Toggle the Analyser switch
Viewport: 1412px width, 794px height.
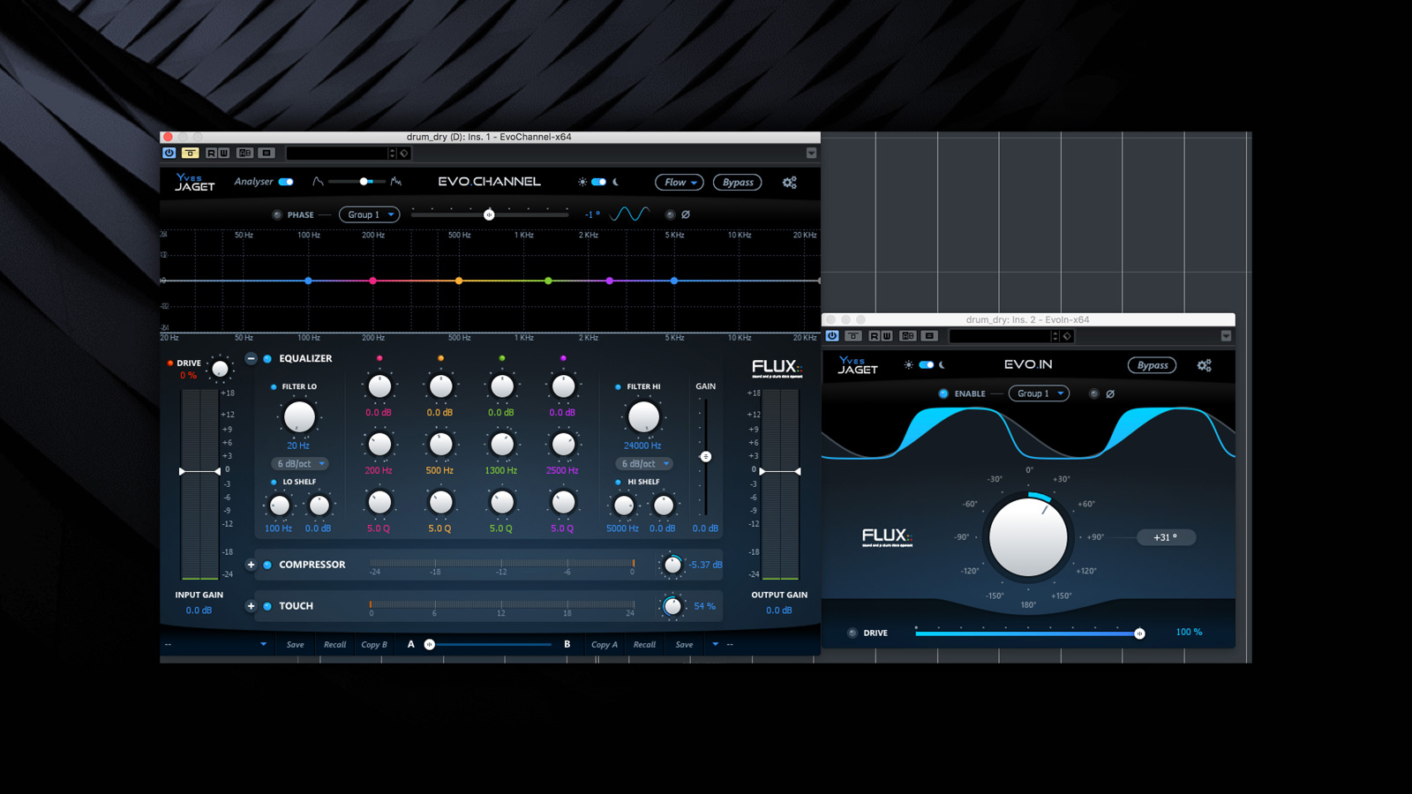(x=286, y=182)
